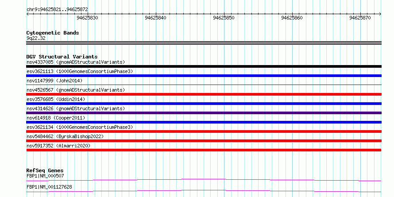Open variant nsv5917352 (Almarri2020) label

[58, 146]
